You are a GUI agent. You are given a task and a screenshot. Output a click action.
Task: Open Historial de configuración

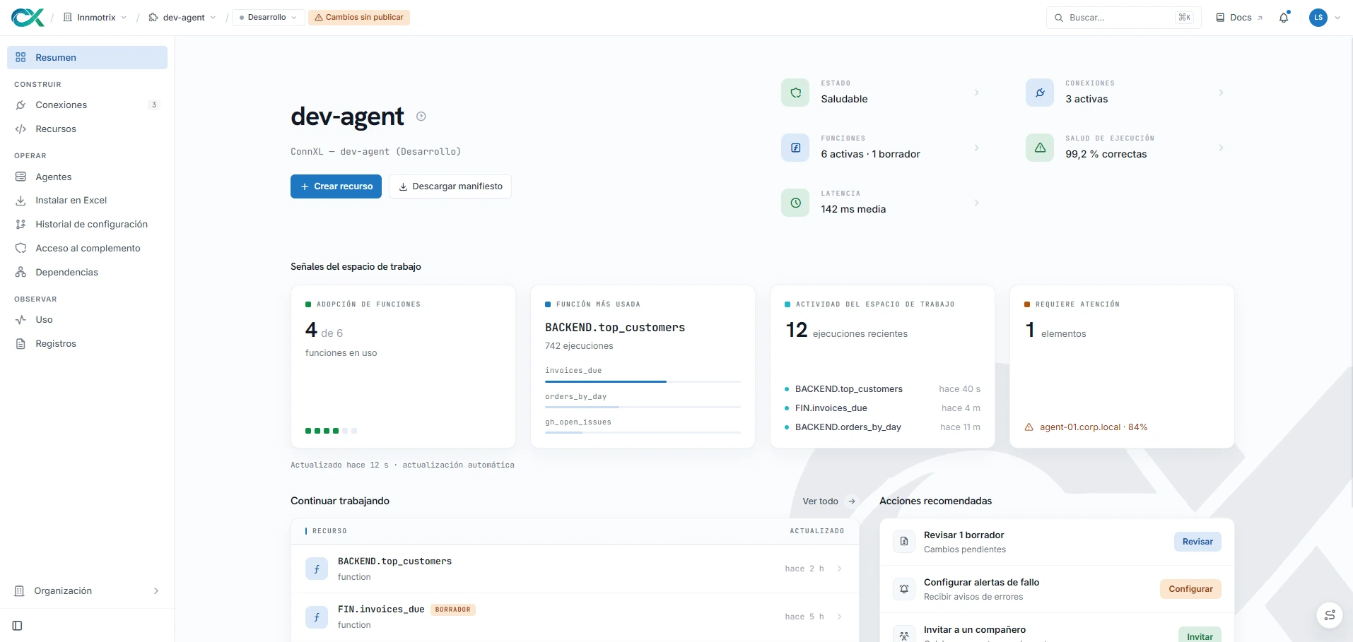pos(87,224)
